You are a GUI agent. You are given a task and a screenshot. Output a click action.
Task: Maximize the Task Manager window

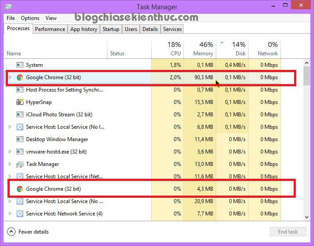(x=285, y=5)
